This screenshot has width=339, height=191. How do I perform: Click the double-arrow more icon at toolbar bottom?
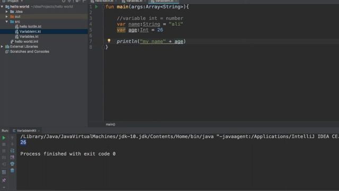pyautogui.click(x=4, y=187)
